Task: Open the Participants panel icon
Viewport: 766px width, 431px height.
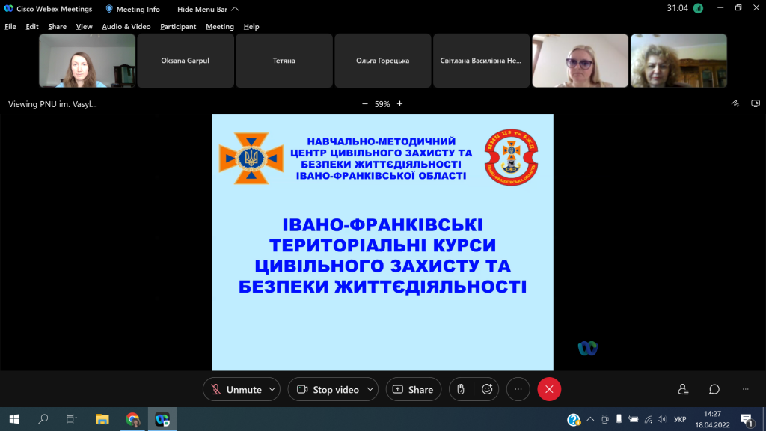Action: (x=683, y=389)
